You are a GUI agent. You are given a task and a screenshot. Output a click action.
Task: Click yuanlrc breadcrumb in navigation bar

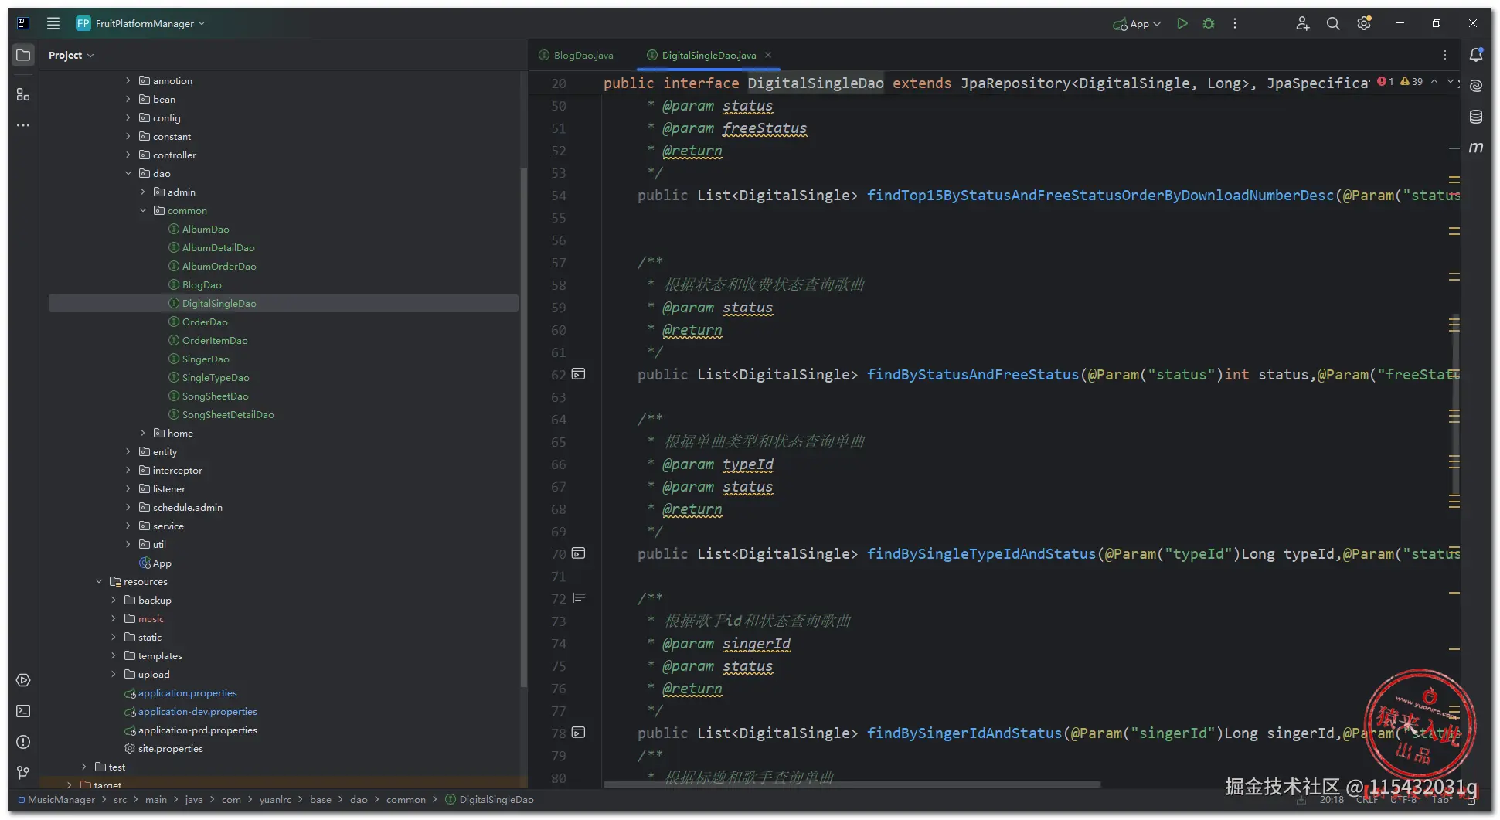point(275,800)
